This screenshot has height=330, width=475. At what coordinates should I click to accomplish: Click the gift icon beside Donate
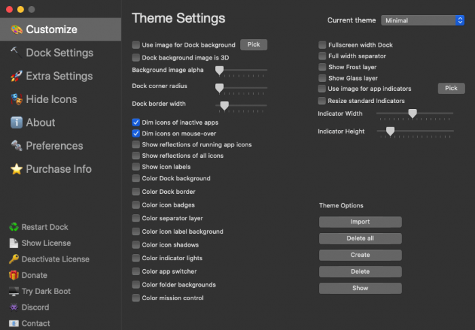tap(14, 275)
